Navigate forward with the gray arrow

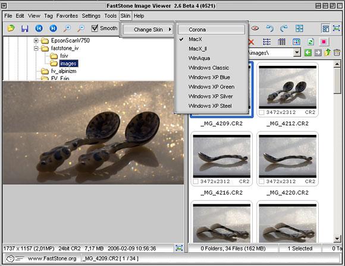[318, 53]
